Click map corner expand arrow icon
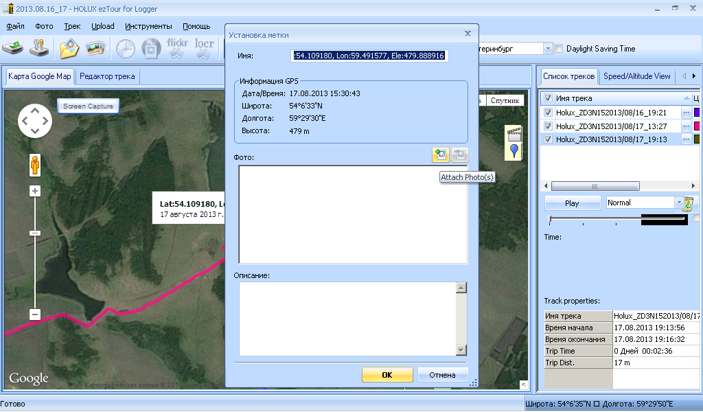Screen dimensions: 703x412 click(x=524, y=385)
